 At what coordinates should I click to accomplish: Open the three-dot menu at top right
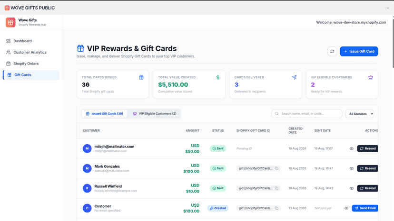[x=387, y=8]
